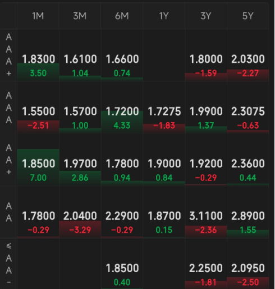This screenshot has height=289, width=275.
Task: Select the 1M column header
Action: (x=38, y=16)
